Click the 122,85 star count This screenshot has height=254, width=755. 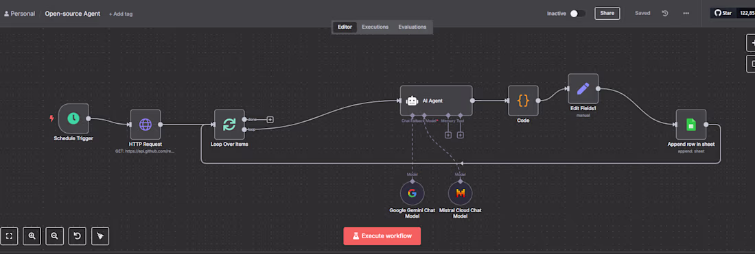click(745, 14)
